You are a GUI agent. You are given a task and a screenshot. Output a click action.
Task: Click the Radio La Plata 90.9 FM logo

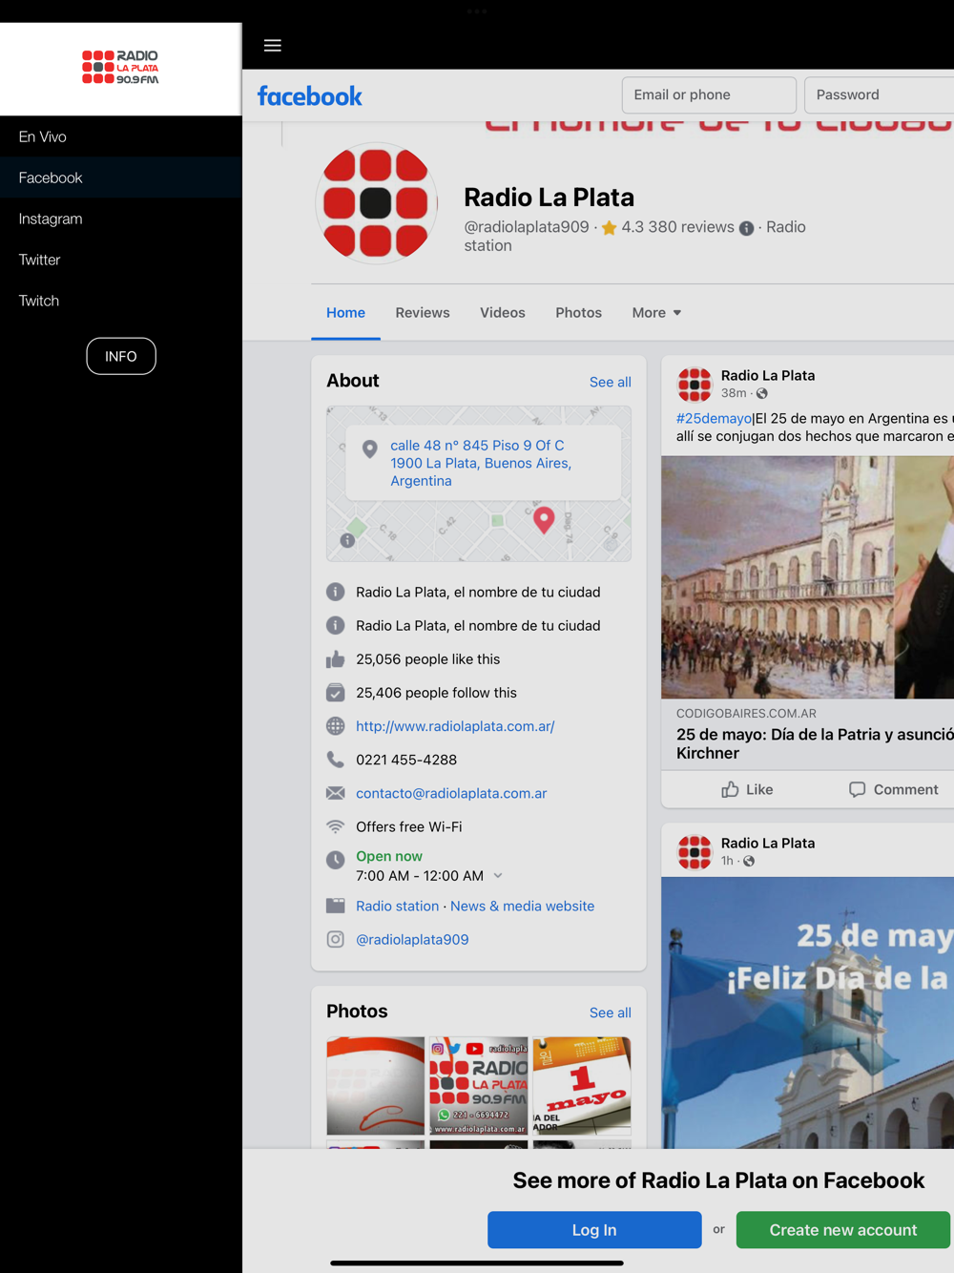(120, 68)
